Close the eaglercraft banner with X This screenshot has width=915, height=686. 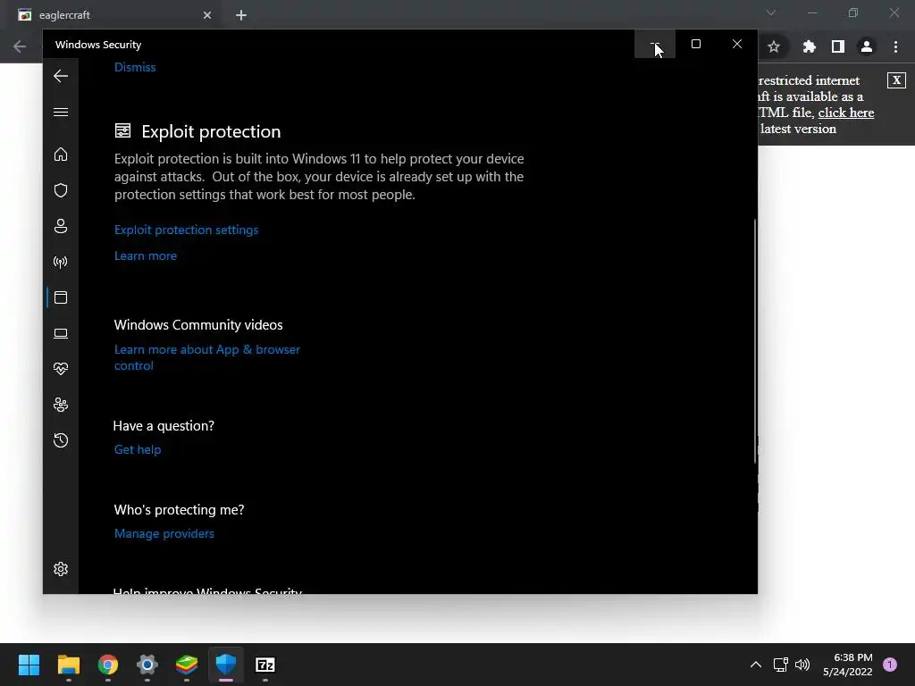point(897,80)
